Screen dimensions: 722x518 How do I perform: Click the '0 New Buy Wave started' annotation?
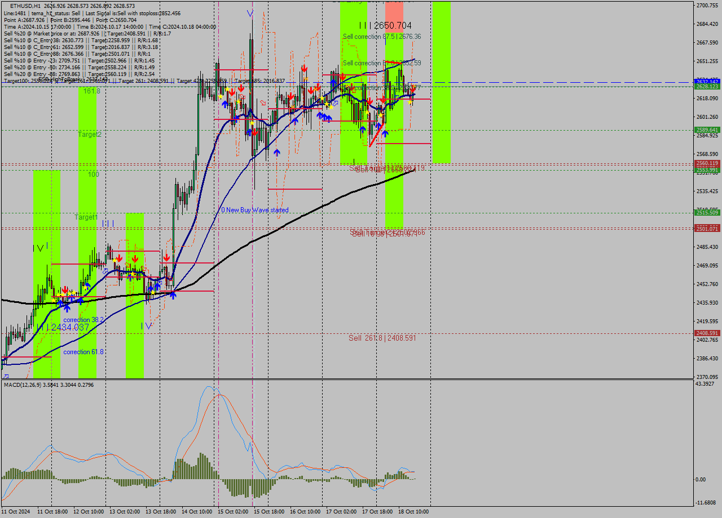(x=254, y=210)
